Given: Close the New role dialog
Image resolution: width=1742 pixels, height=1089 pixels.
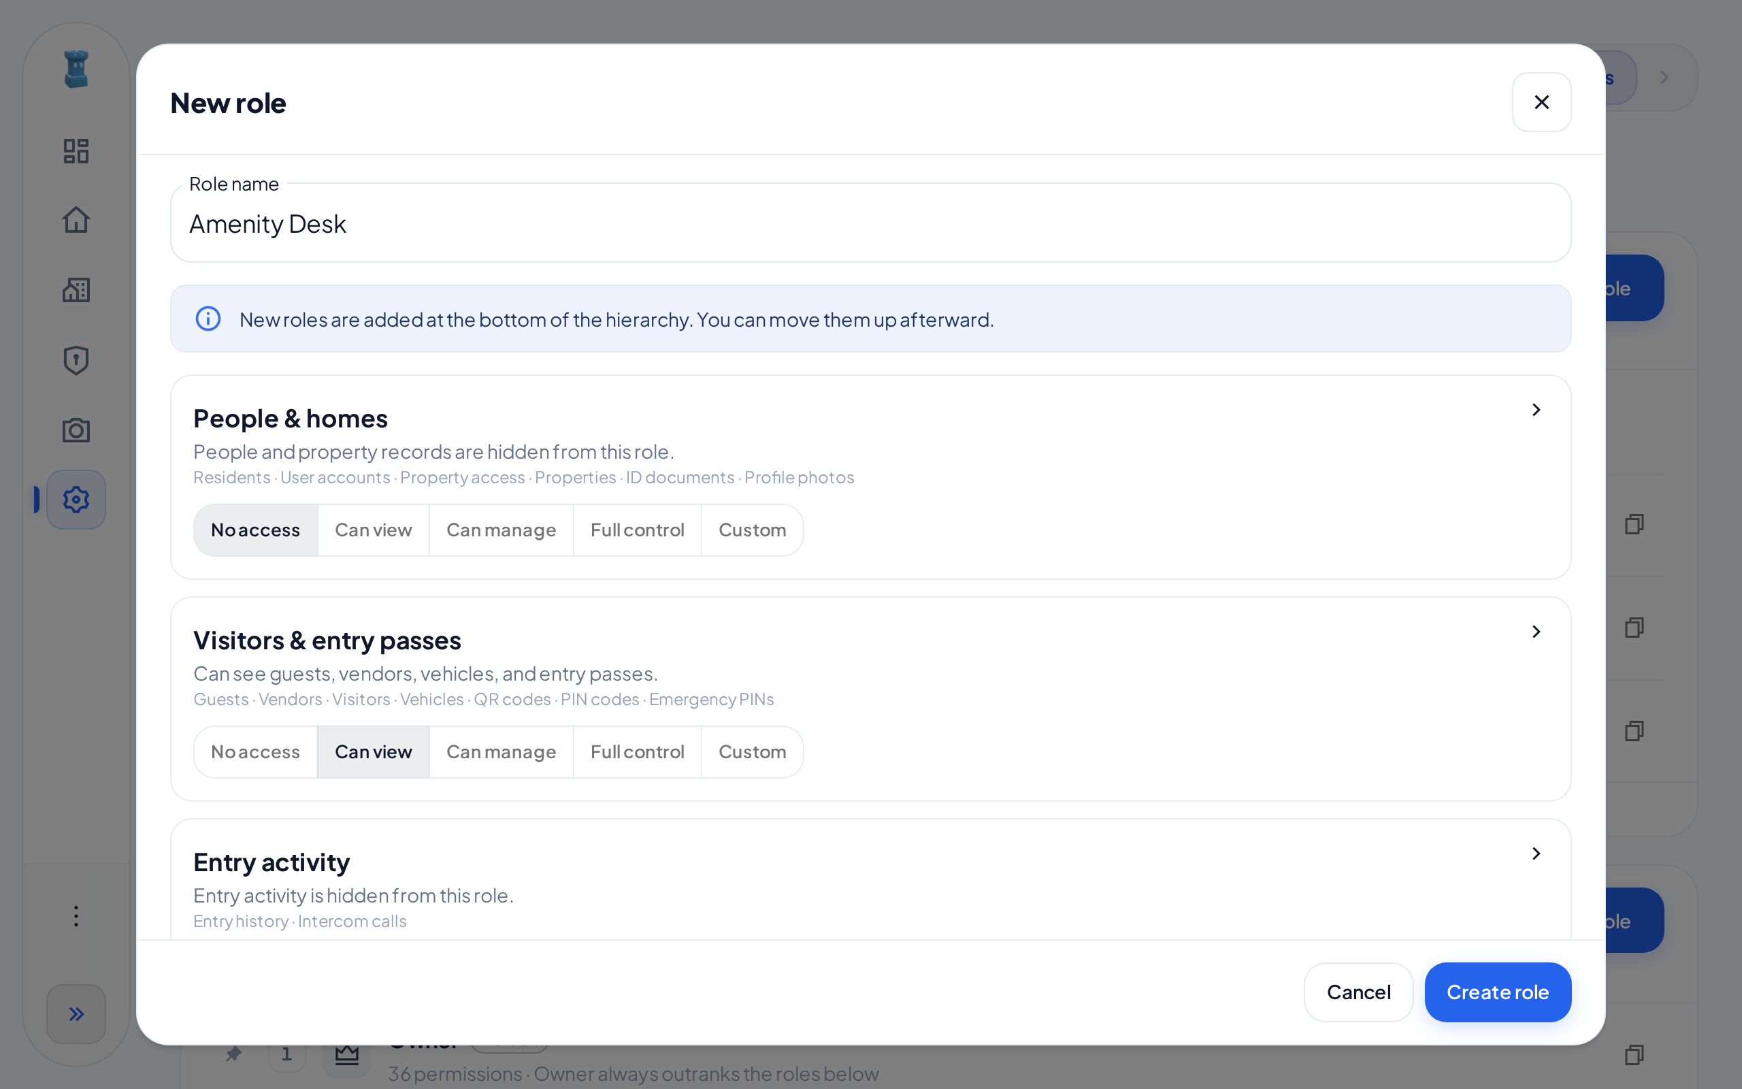Looking at the screenshot, I should pyautogui.click(x=1541, y=102).
